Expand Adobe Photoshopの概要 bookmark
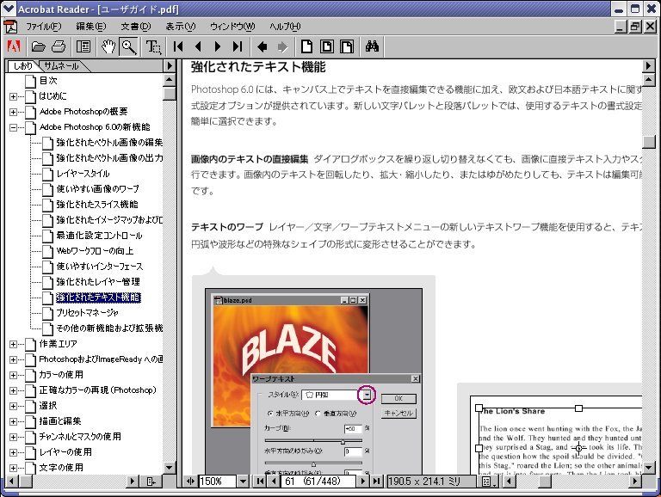The image size is (661, 497). [x=13, y=112]
